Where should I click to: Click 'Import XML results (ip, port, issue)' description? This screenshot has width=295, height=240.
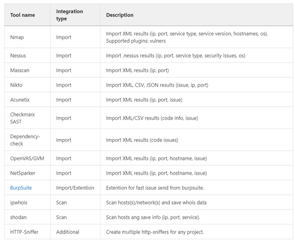click(144, 100)
